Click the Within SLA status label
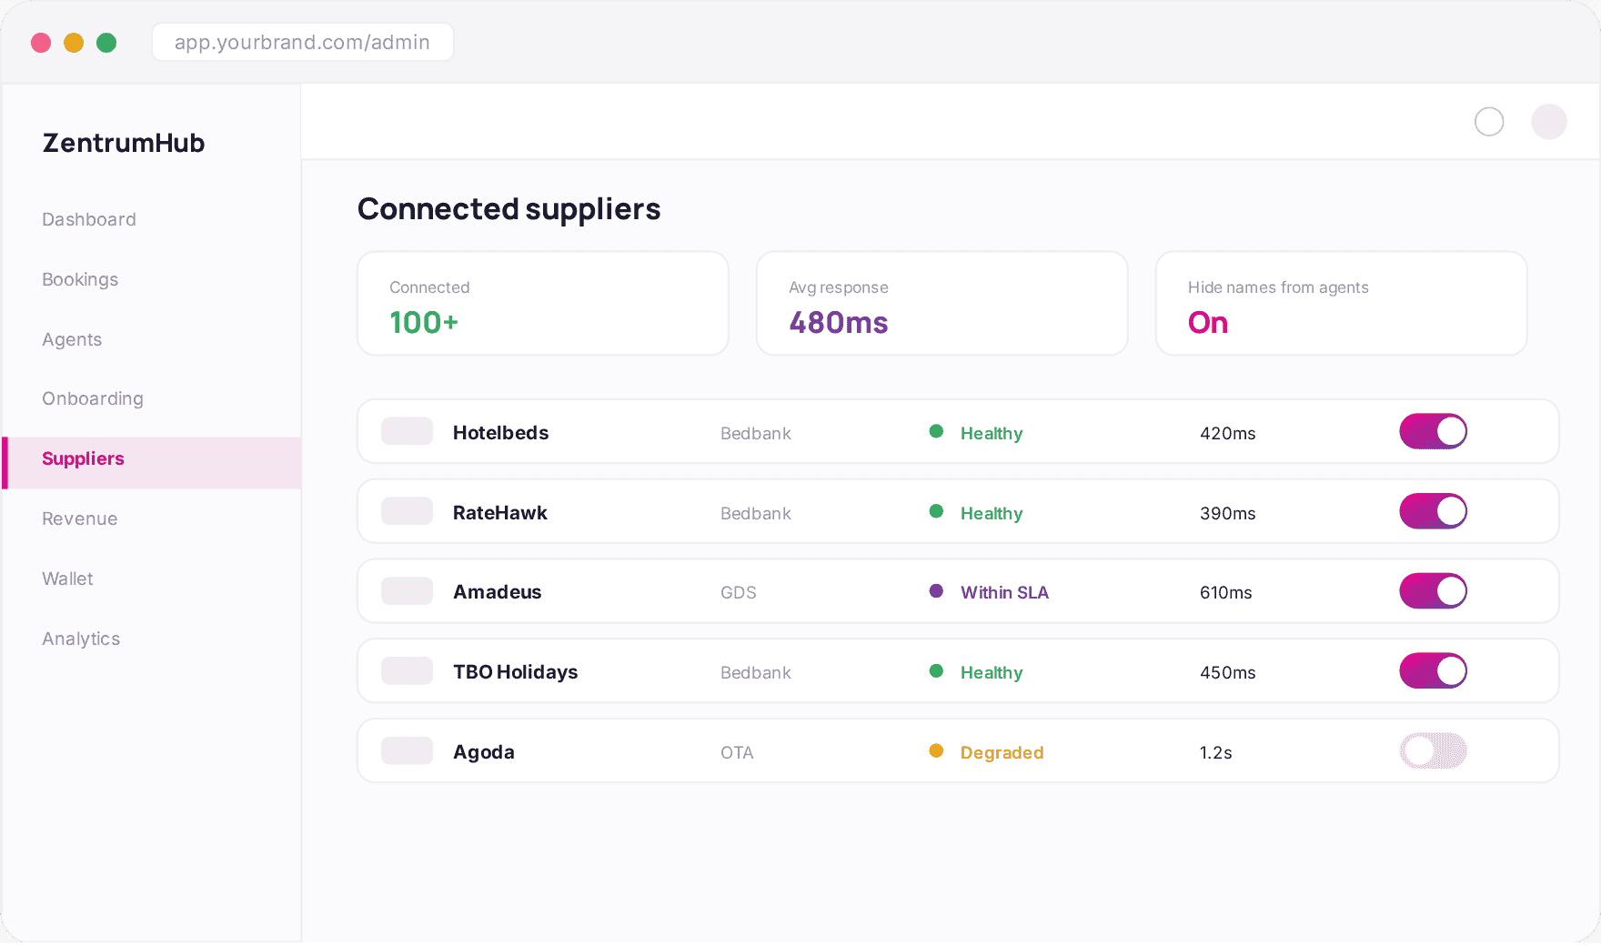1601x946 pixels. (1005, 592)
